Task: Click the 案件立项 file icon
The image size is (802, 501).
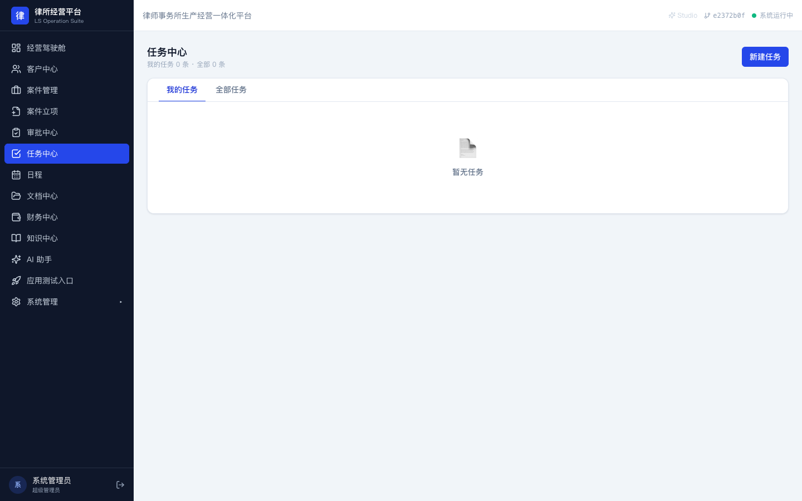Action: (16, 111)
